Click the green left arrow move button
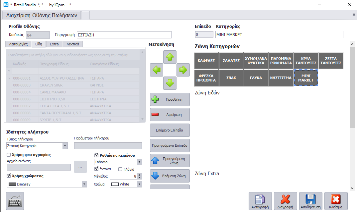This screenshot has height=212, width=357. [x=157, y=70]
